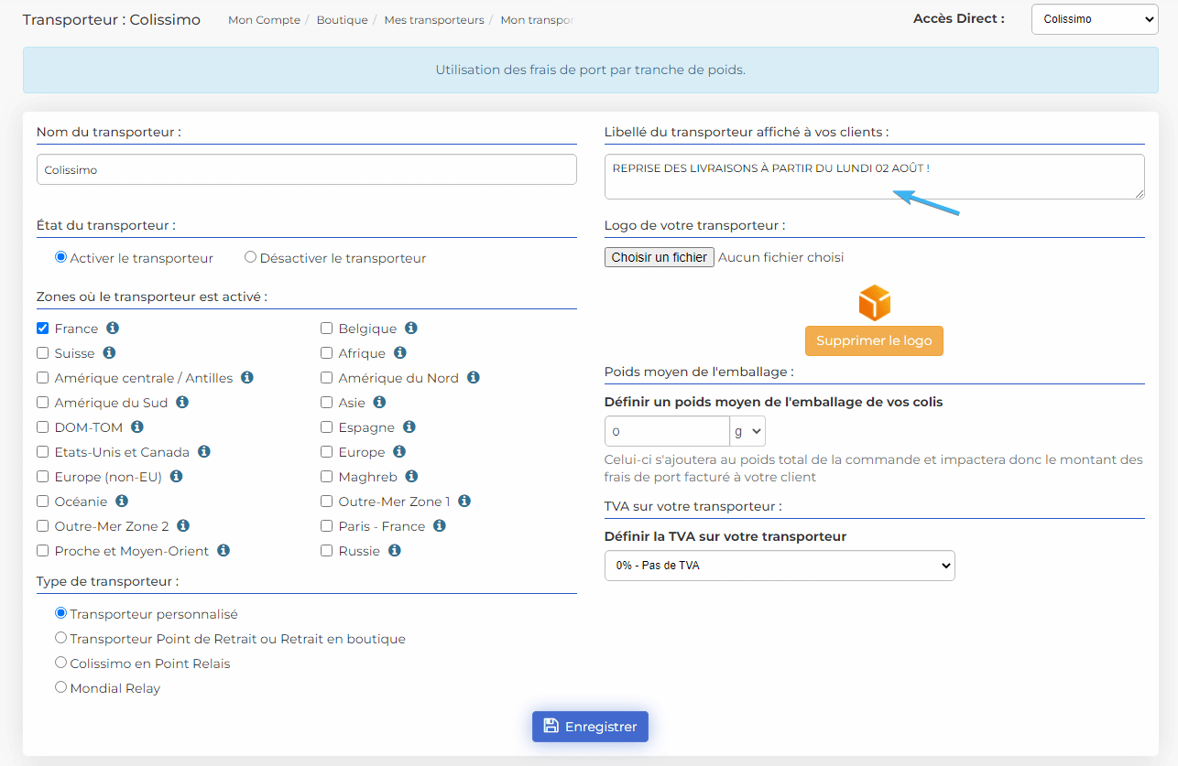Tick the Maghreb checkbox
Screen dimensions: 1178x766
pyautogui.click(x=327, y=476)
